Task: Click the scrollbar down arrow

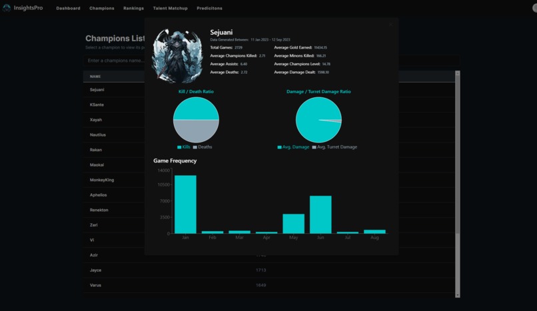Action: pyautogui.click(x=458, y=295)
